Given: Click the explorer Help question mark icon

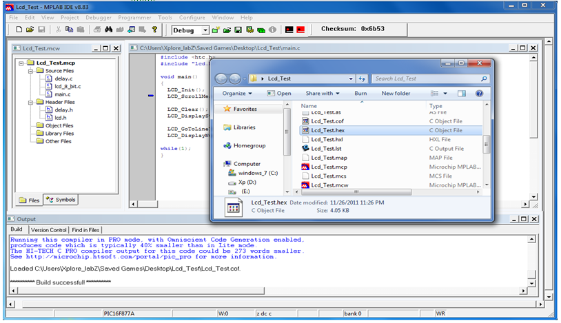Looking at the screenshot, I should point(479,94).
